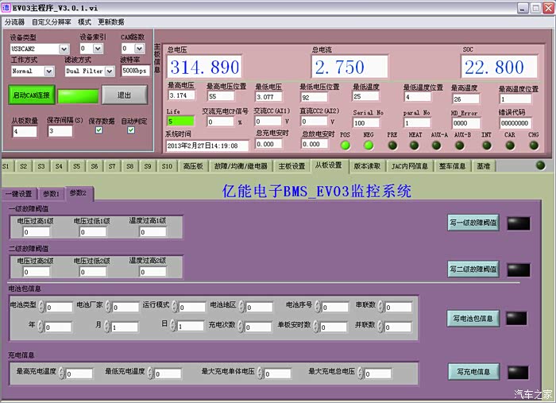The image size is (556, 403).
Task: Click the LED beside 写充电信息 button
Action: coord(518,371)
